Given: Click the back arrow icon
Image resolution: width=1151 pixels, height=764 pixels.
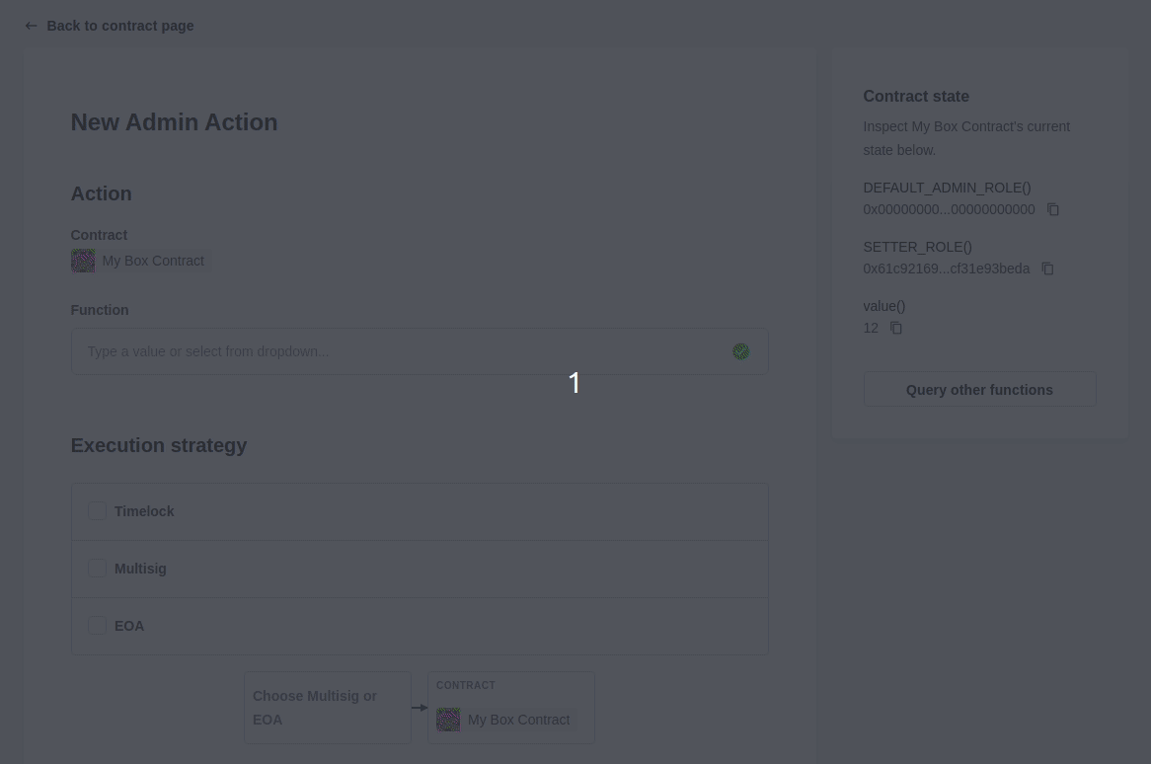Looking at the screenshot, I should click(31, 26).
